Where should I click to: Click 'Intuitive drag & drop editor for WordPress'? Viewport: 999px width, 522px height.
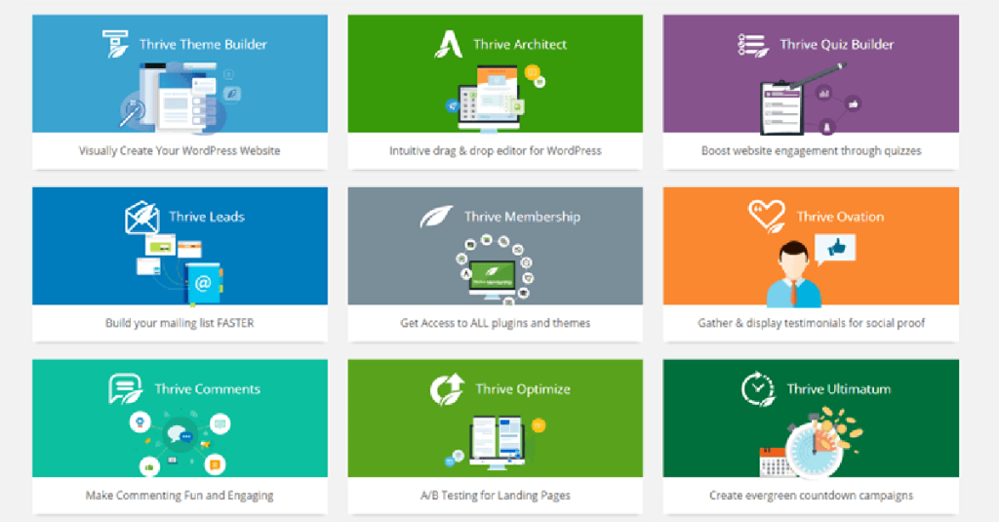(x=495, y=151)
